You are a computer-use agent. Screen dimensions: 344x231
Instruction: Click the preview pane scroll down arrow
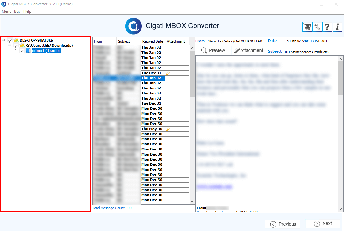tap(340, 209)
